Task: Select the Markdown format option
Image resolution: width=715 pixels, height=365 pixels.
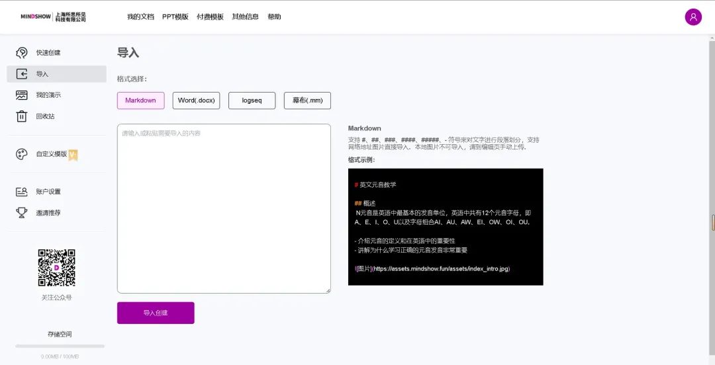Action: click(x=140, y=101)
